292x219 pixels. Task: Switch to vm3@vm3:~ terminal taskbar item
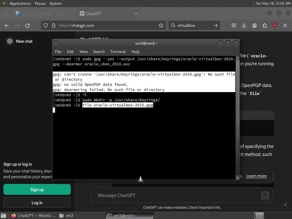point(130,216)
